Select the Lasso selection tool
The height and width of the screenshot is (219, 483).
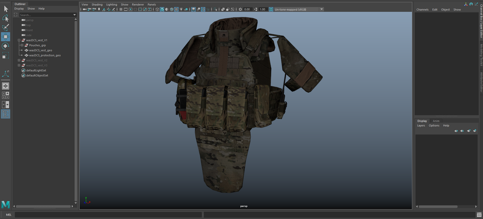pos(6,18)
